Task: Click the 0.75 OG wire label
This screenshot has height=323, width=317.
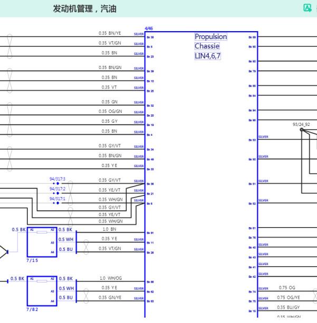Action: tap(287, 288)
